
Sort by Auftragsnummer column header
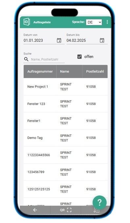coord(40,71)
